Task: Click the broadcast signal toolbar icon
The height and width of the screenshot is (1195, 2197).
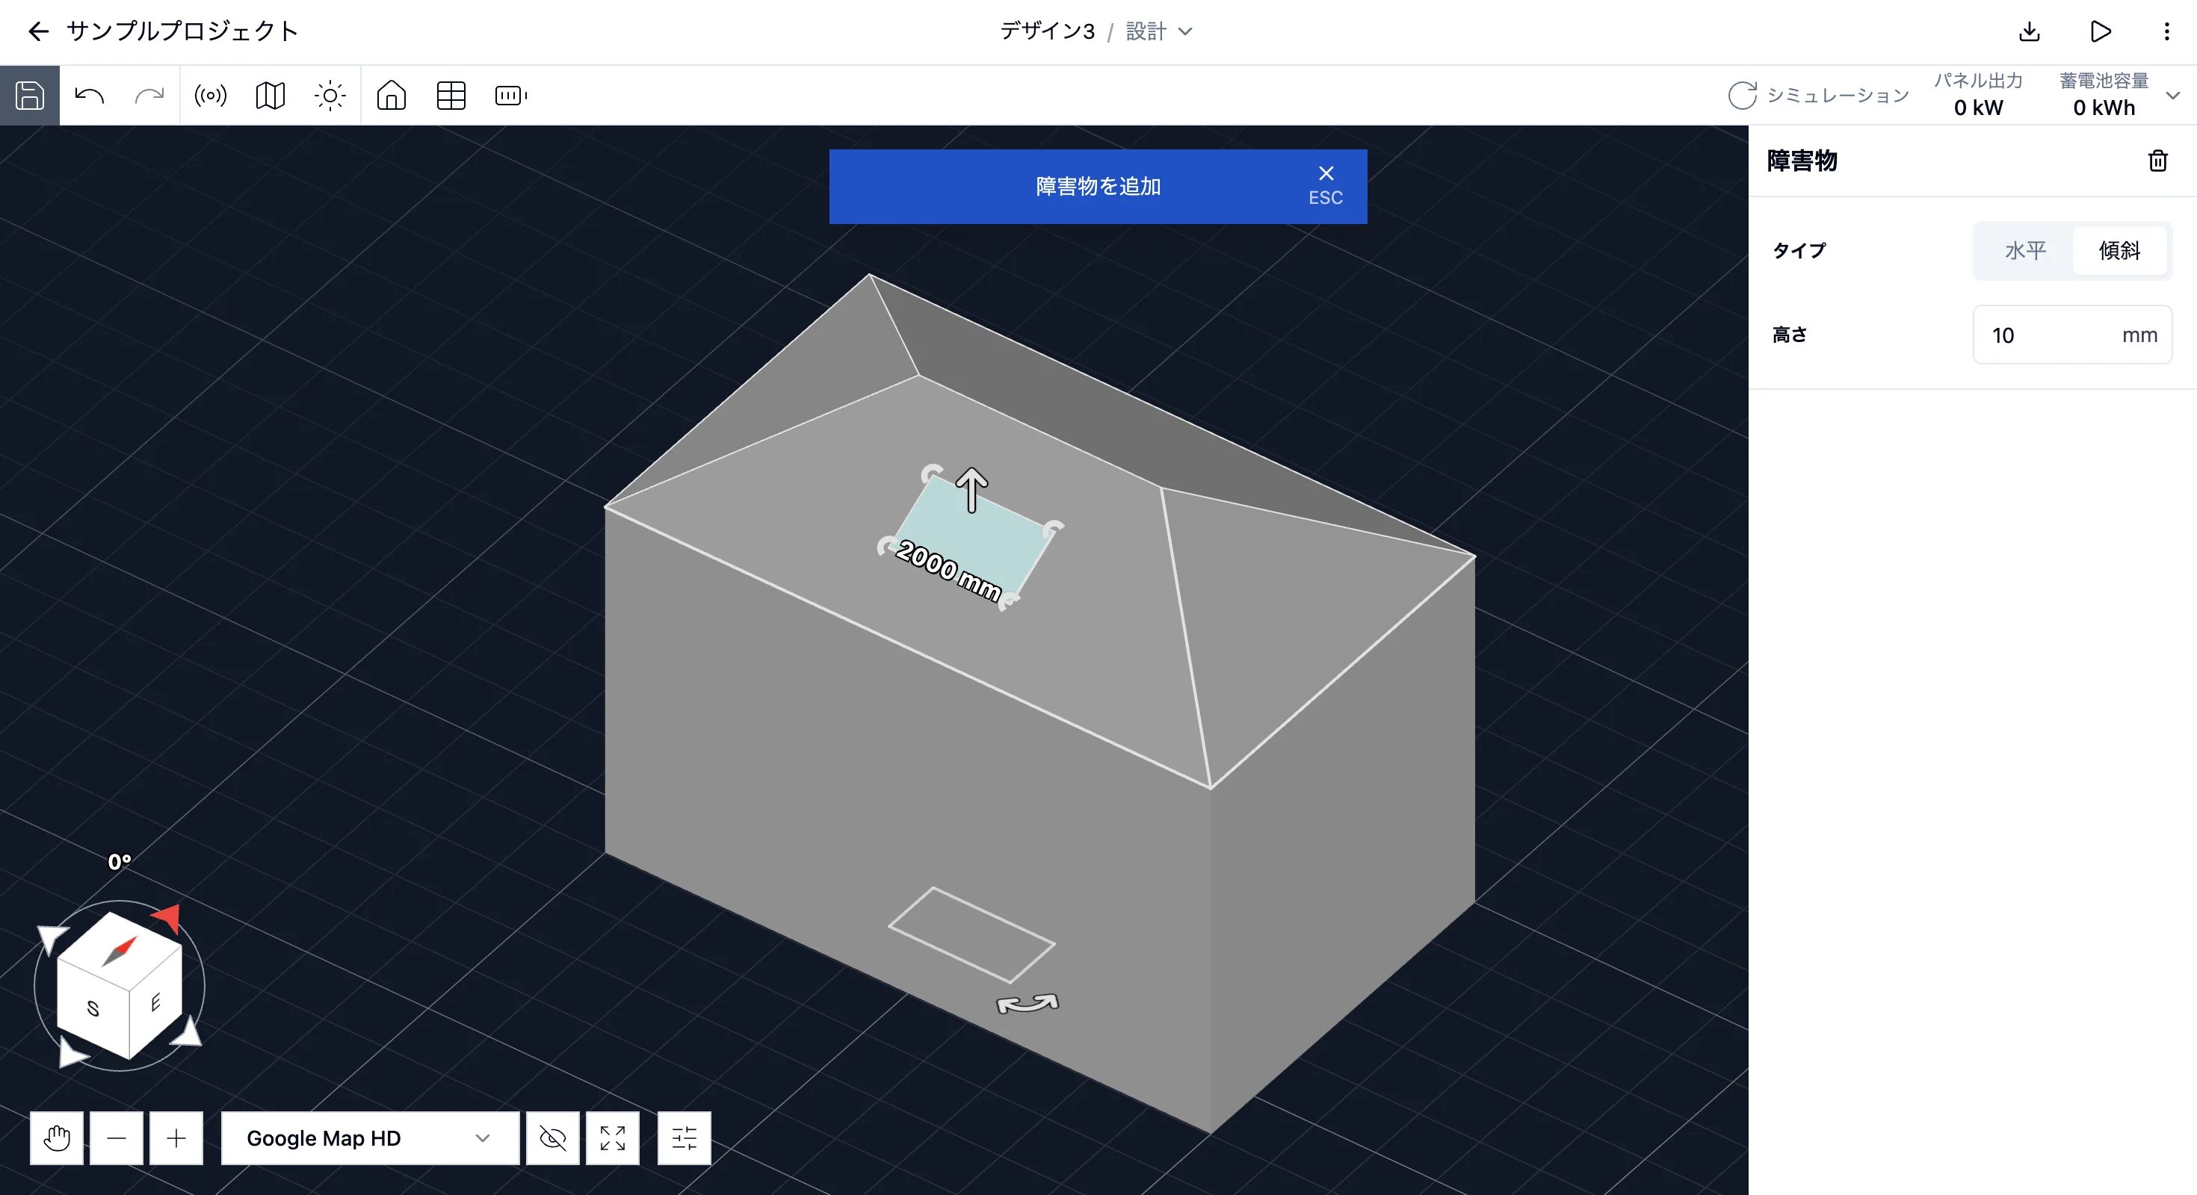Action: pyautogui.click(x=210, y=96)
